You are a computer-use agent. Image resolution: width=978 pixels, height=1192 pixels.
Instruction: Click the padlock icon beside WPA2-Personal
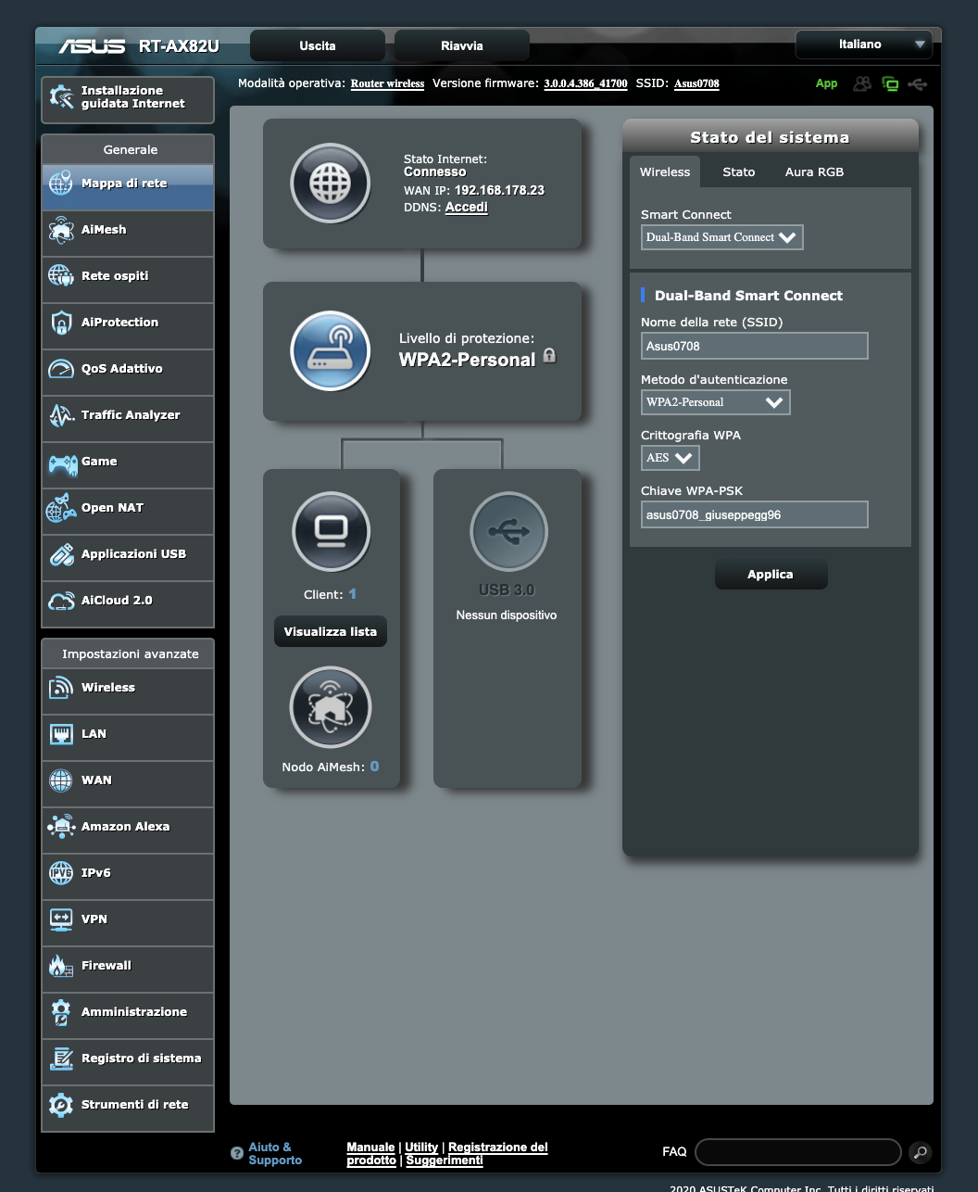pos(549,356)
